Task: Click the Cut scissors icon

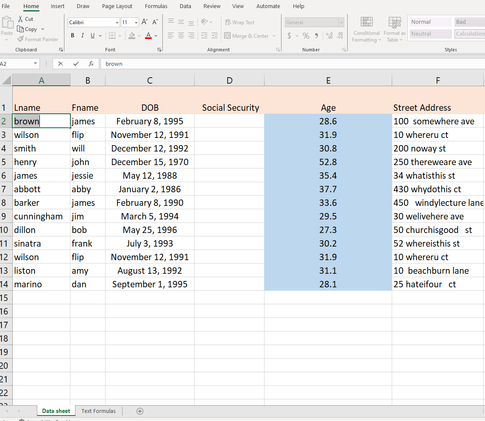Action: [20, 19]
